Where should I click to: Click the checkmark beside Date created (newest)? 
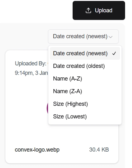coord(114,53)
